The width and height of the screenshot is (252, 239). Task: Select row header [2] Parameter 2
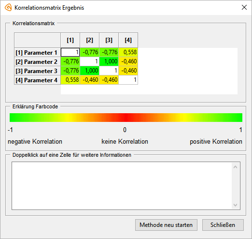(x=37, y=61)
